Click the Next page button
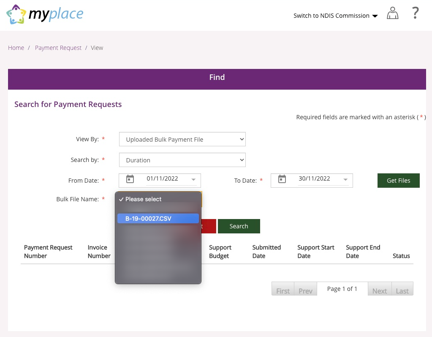This screenshot has width=432, height=337. coord(380,290)
